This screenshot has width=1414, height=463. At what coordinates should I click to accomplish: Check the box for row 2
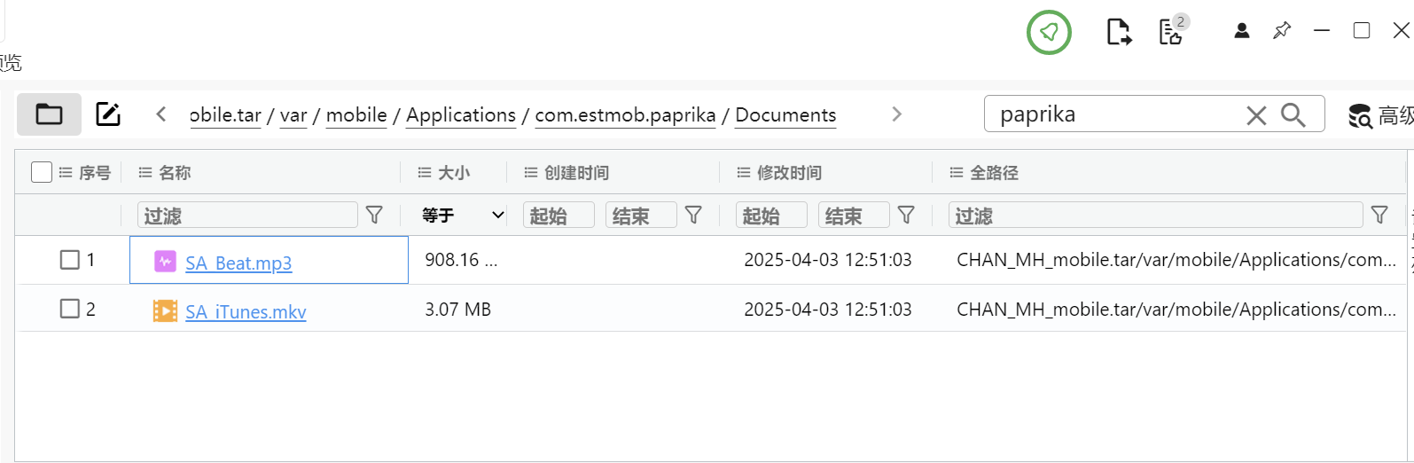pos(70,309)
